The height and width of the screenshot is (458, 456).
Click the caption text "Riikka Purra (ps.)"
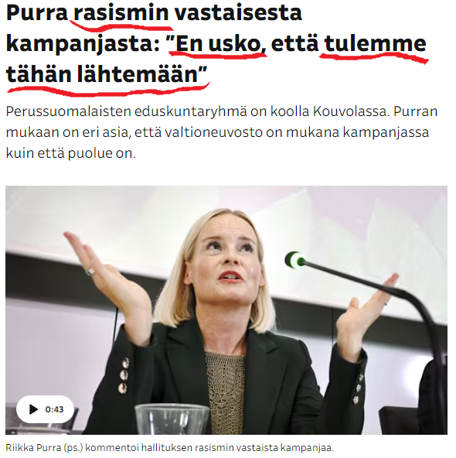[44, 447]
